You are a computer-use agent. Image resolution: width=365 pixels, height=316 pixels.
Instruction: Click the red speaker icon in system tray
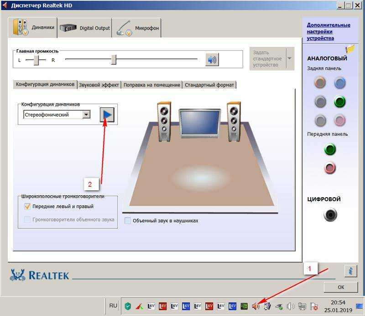(x=255, y=306)
